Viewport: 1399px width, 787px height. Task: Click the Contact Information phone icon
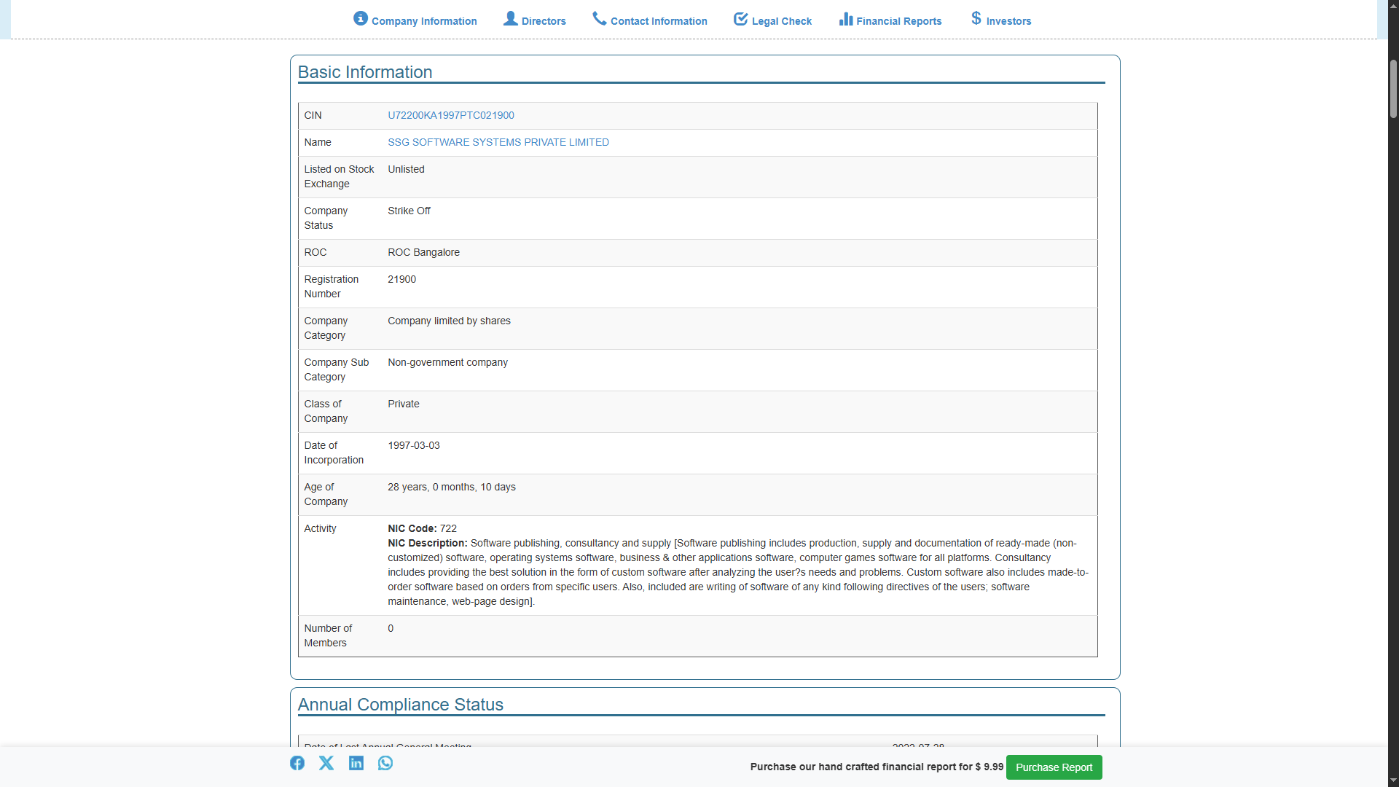(x=600, y=18)
